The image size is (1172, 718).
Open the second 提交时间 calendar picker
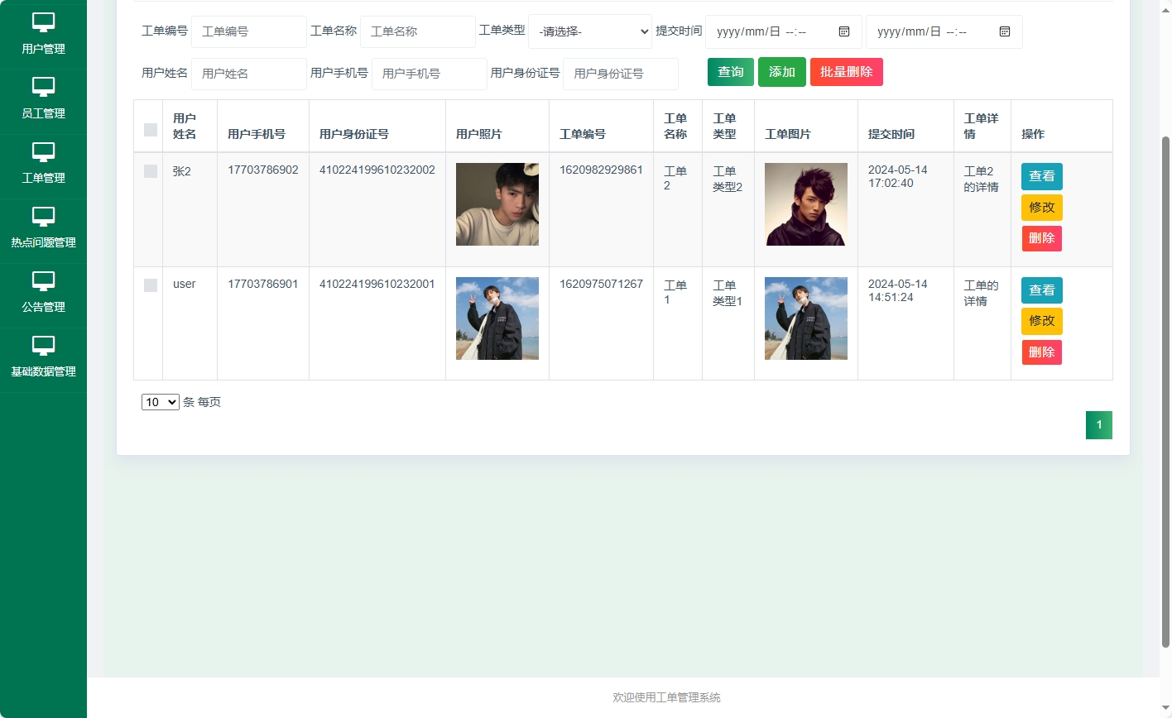[x=1004, y=31]
